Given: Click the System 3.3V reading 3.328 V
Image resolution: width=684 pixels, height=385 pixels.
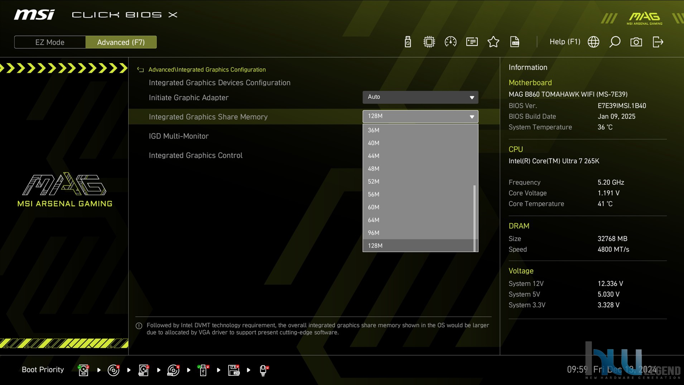Looking at the screenshot, I should pos(608,305).
